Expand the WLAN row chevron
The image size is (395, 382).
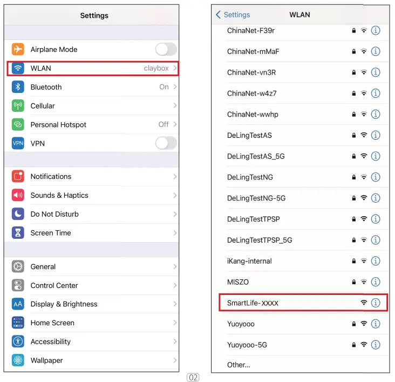coord(175,69)
